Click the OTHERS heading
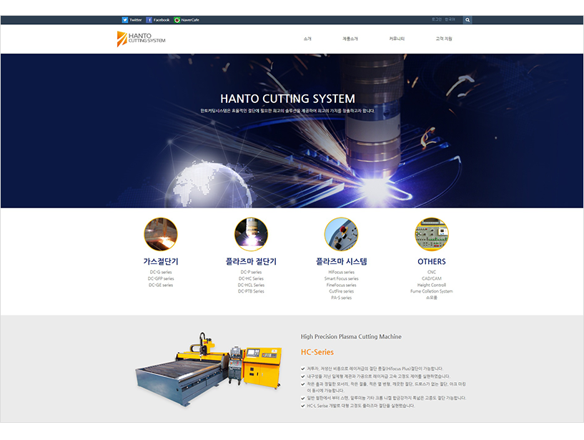 432,261
